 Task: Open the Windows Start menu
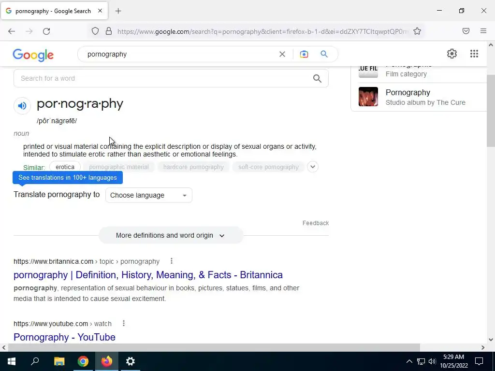(x=12, y=361)
